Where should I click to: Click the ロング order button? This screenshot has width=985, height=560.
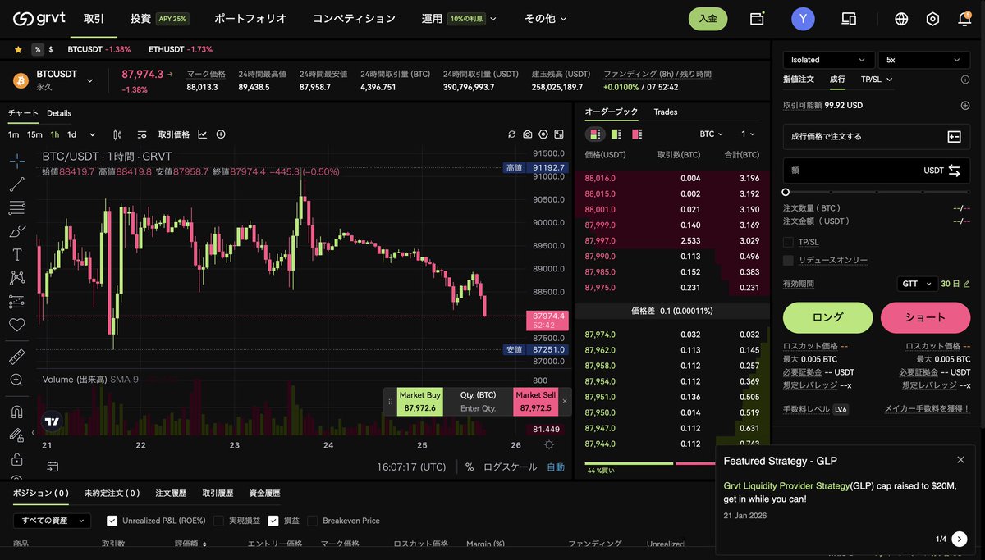pos(827,317)
